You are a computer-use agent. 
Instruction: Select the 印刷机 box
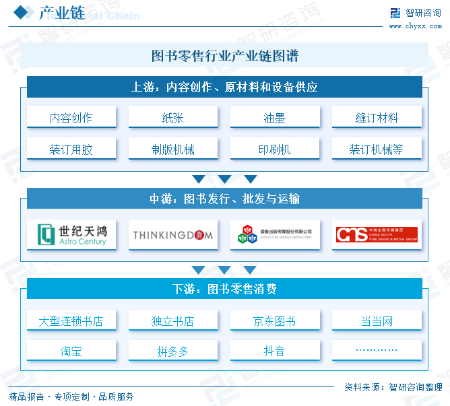click(275, 148)
